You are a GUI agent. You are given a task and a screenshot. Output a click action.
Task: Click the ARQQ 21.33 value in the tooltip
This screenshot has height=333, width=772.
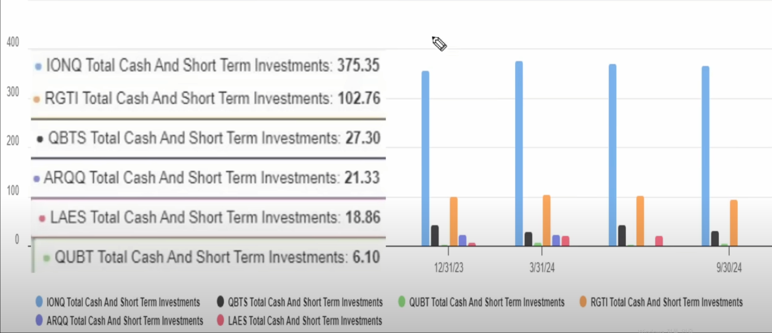362,178
